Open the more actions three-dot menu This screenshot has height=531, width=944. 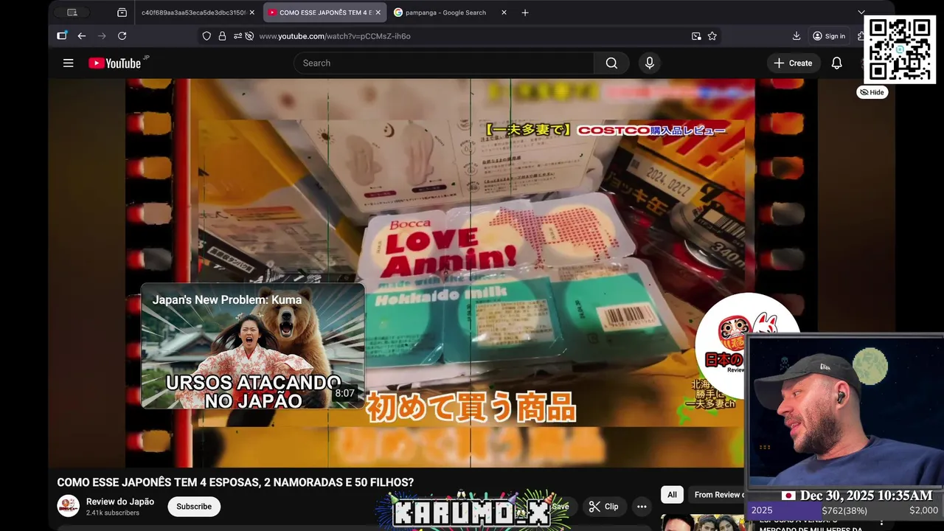click(x=642, y=507)
